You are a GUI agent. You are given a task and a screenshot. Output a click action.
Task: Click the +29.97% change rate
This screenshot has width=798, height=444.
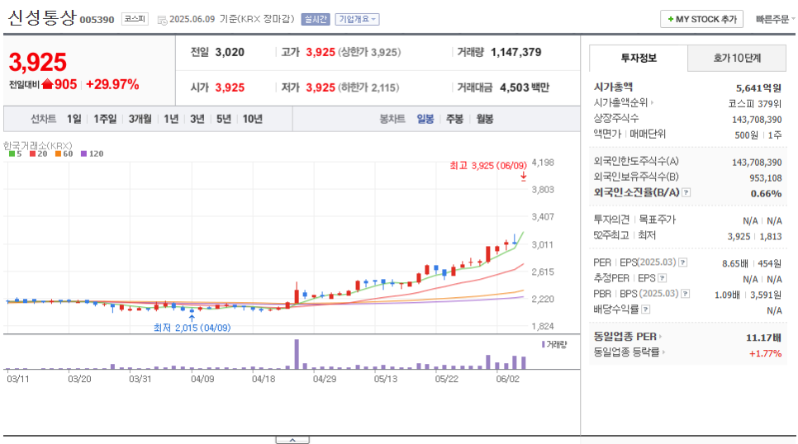point(112,84)
